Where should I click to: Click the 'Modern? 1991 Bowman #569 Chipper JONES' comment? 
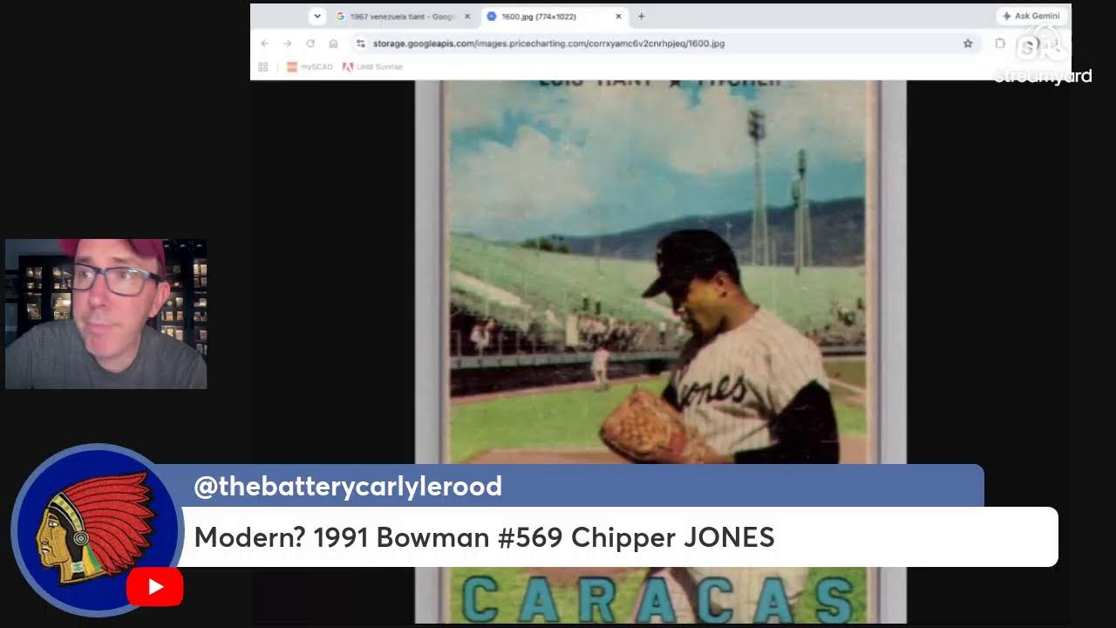[484, 537]
